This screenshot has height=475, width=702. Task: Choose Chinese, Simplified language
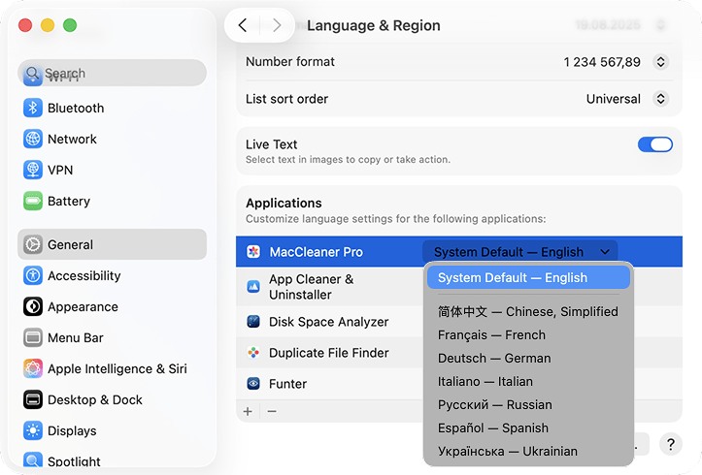point(528,311)
